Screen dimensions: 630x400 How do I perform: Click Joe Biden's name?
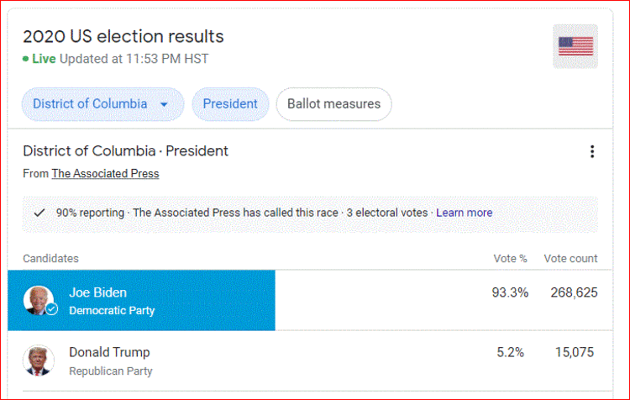click(97, 292)
